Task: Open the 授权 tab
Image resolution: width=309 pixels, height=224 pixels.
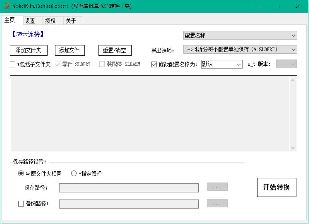Action: point(51,21)
